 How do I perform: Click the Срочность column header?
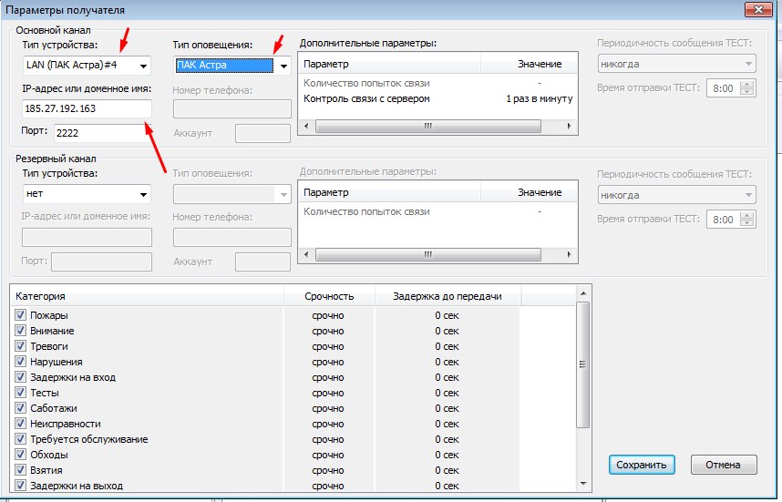point(329,296)
